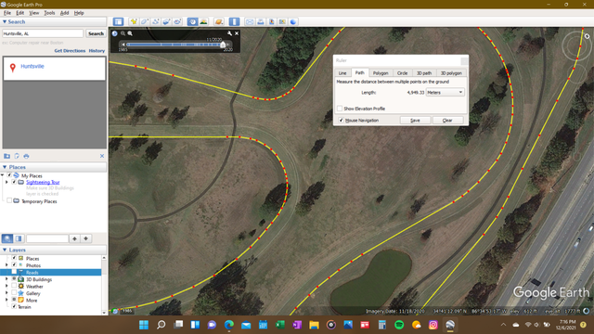Switch to the Line tab in Ruler
This screenshot has height=334, width=594.
(x=342, y=72)
